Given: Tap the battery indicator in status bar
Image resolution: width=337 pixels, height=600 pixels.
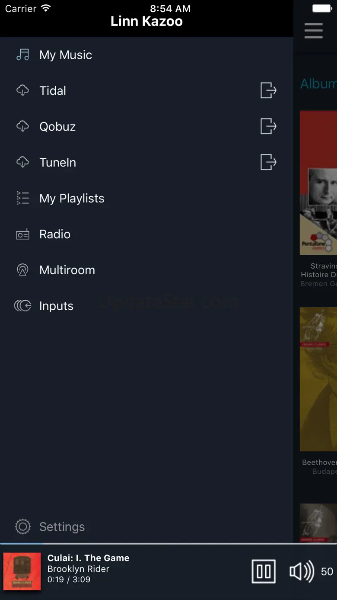Looking at the screenshot, I should 321,8.
